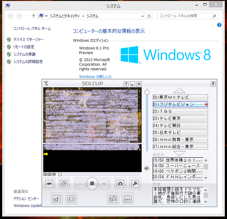Expand breadcrumb arrow after システムとセキュリティ

(x=83, y=16)
